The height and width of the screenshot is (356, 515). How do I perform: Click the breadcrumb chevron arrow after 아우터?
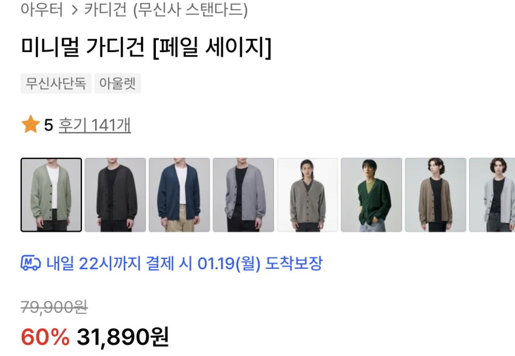(x=75, y=10)
